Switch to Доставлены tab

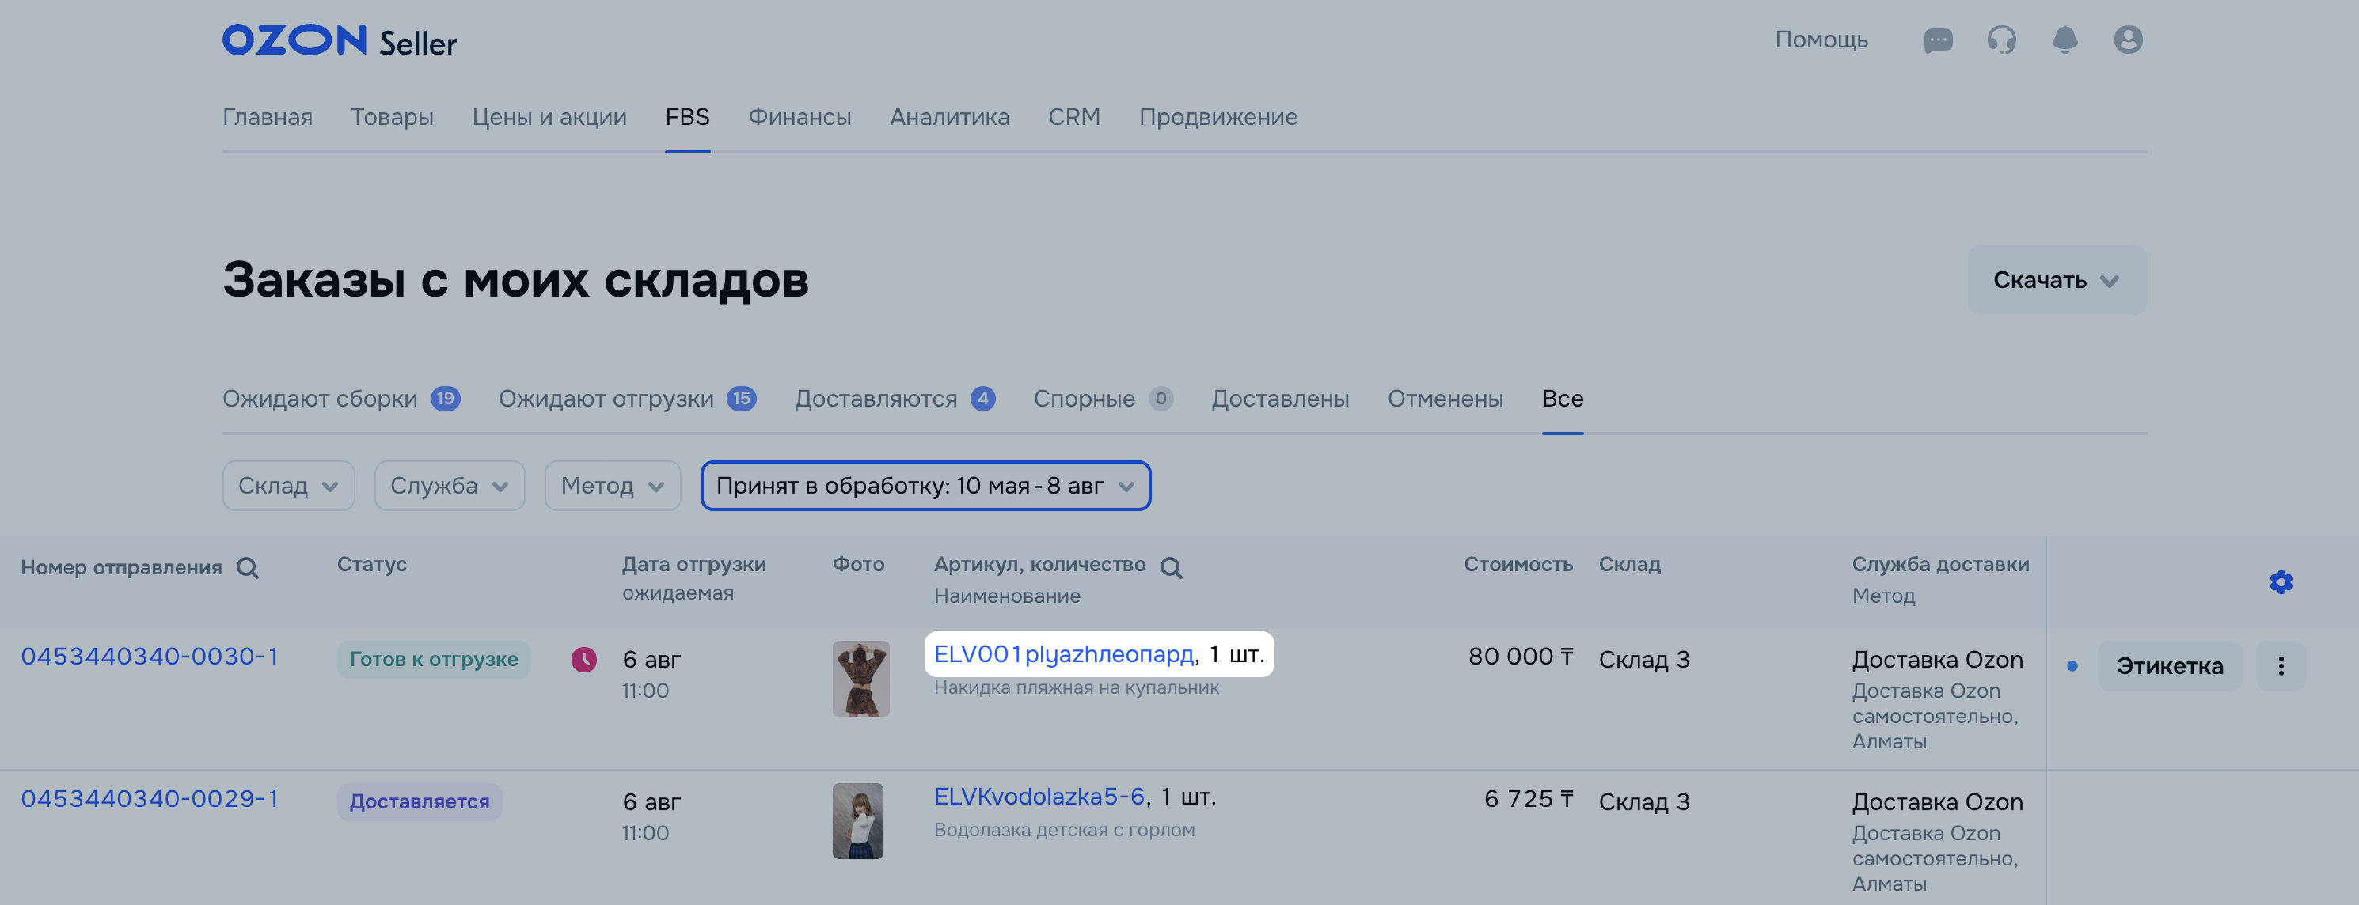click(x=1279, y=399)
